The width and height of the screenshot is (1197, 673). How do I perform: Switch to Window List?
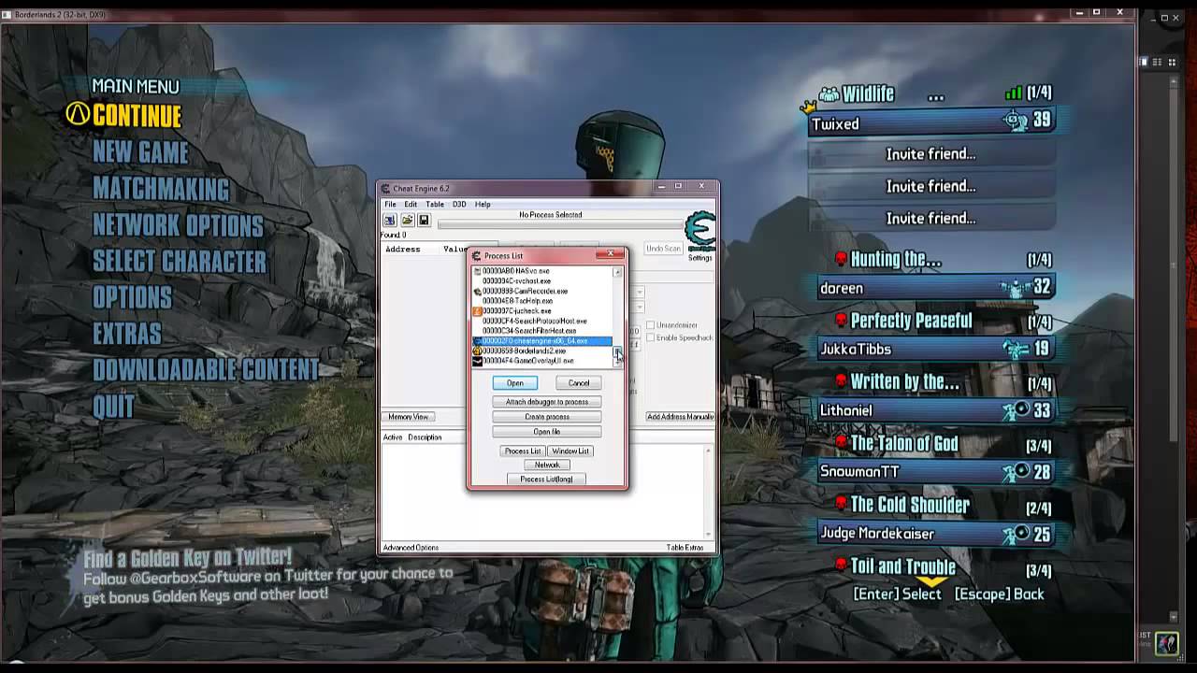coord(570,451)
